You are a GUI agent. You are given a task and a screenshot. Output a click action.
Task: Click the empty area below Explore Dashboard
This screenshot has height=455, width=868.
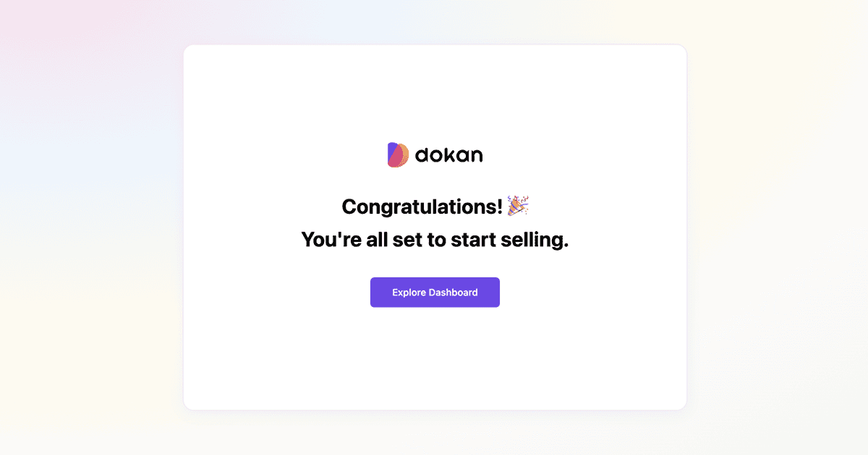pos(434,354)
